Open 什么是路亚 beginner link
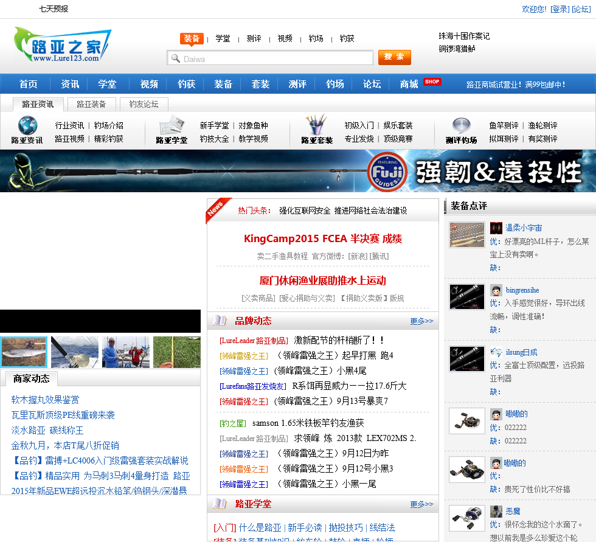This screenshot has height=542, width=596. click(x=260, y=527)
